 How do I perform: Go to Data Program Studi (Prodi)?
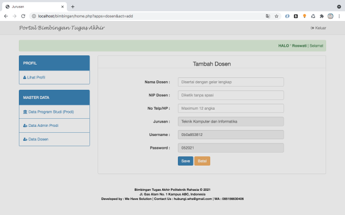tap(51, 112)
